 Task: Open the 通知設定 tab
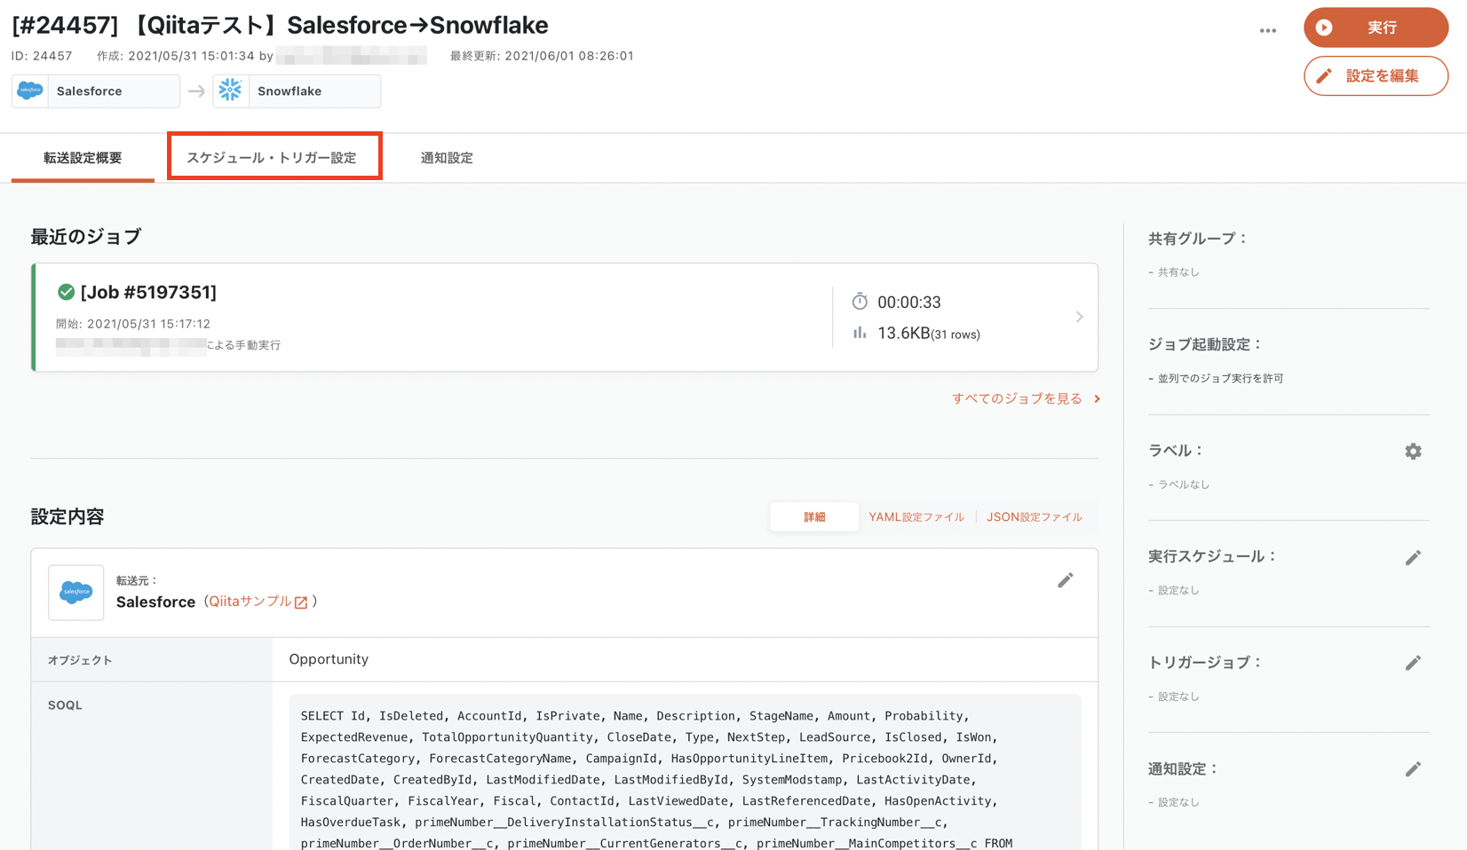447,158
